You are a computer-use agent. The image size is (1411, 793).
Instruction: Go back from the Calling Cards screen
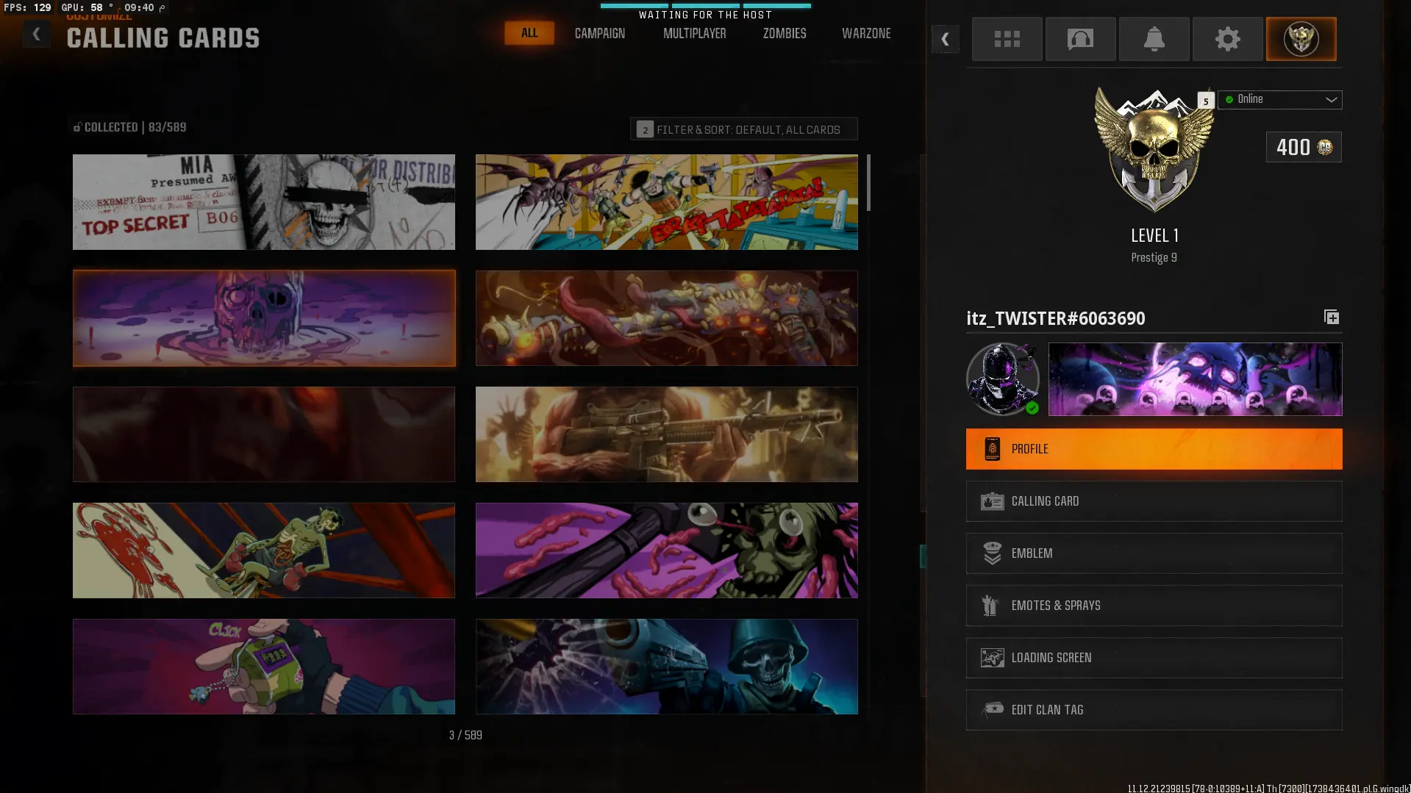[36, 34]
